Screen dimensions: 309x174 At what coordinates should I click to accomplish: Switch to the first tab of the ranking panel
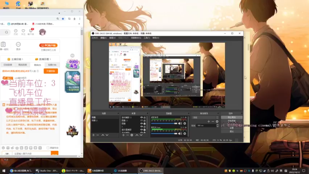(8, 65)
